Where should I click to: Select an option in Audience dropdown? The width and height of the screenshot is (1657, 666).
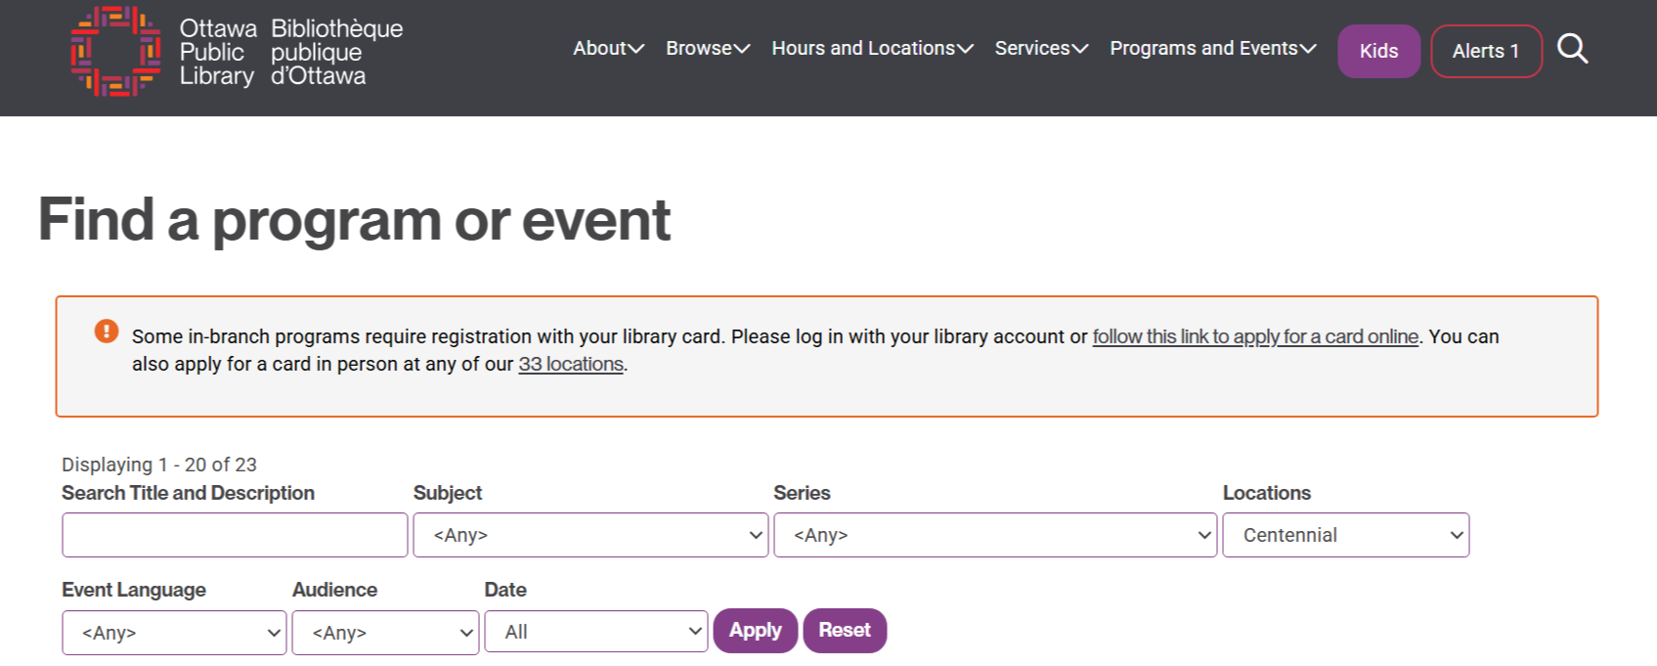385,633
